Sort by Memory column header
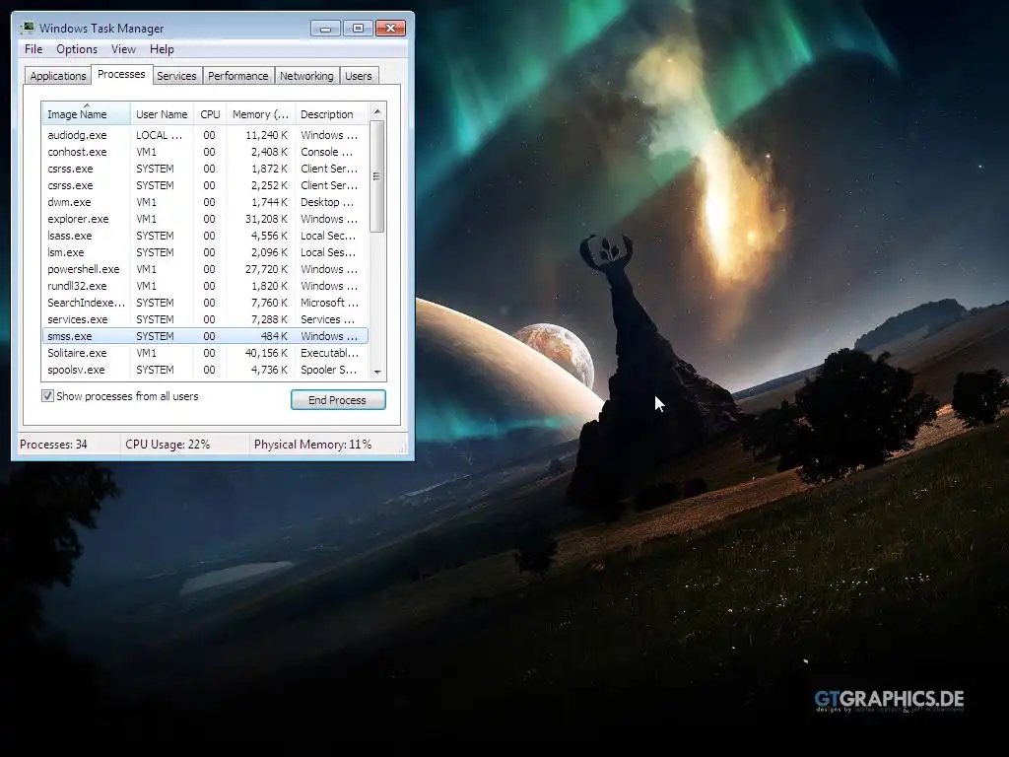This screenshot has width=1009, height=757. pyautogui.click(x=260, y=114)
